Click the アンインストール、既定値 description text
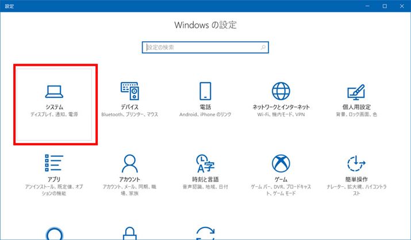 point(54,190)
